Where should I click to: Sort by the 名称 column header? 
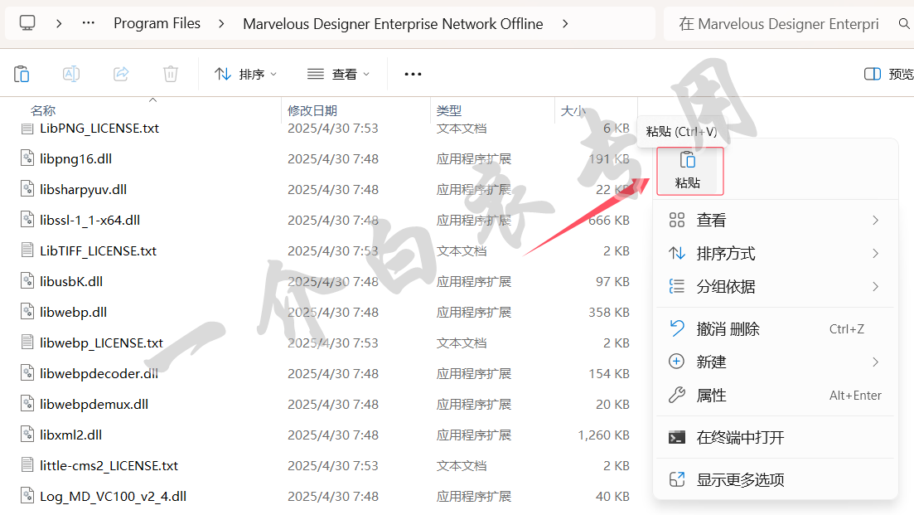[x=42, y=110]
